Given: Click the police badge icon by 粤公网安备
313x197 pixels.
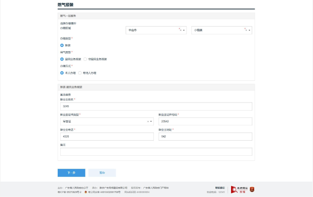Looking at the screenshot, I should pos(86,192).
